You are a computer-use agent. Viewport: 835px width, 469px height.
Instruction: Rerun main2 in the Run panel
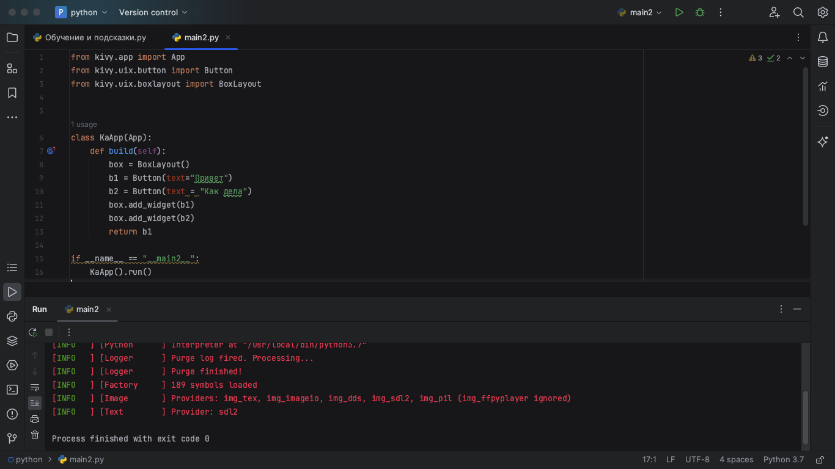33,332
